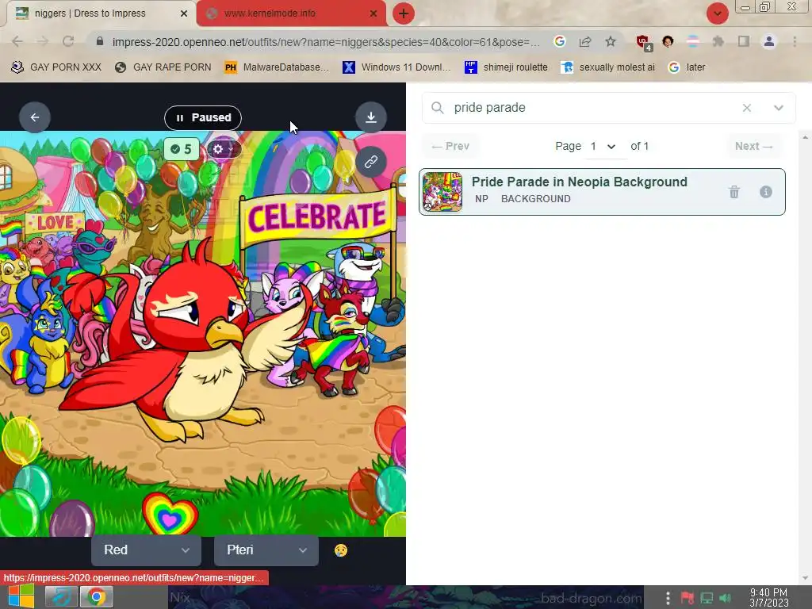Click the striped flag extension icon
The image size is (812, 609).
[x=693, y=41]
